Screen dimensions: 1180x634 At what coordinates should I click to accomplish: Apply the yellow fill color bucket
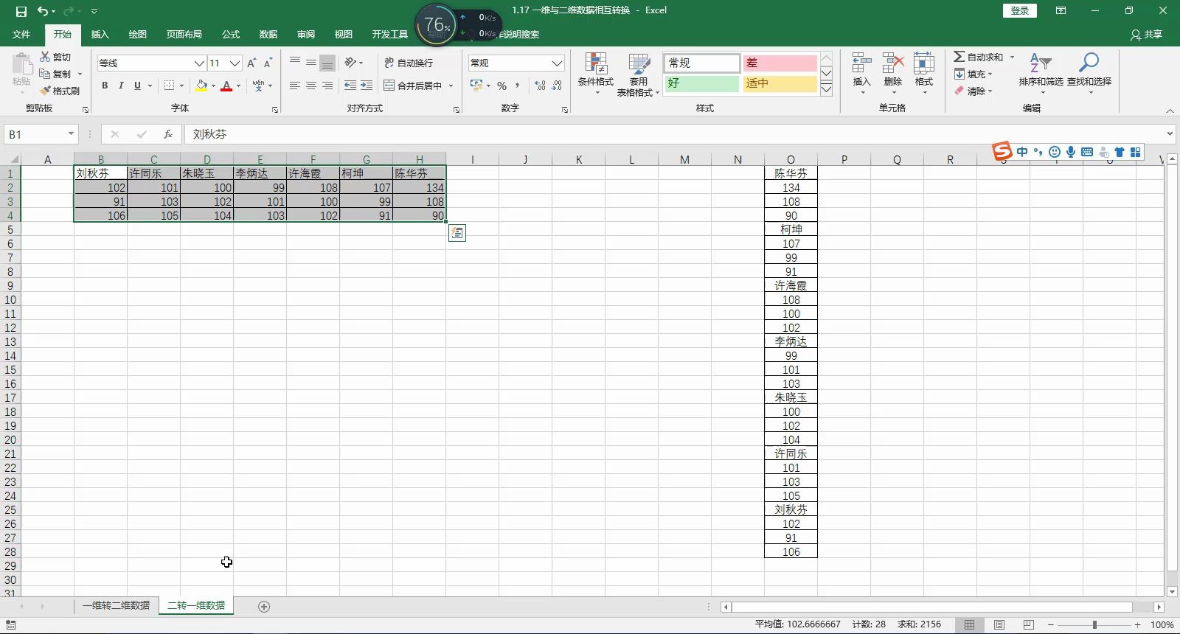click(201, 86)
